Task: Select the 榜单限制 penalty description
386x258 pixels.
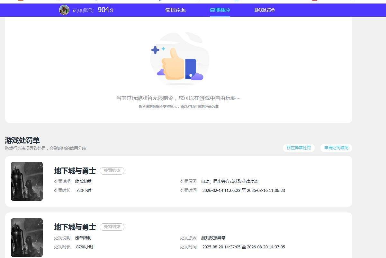Action: click(x=83, y=238)
